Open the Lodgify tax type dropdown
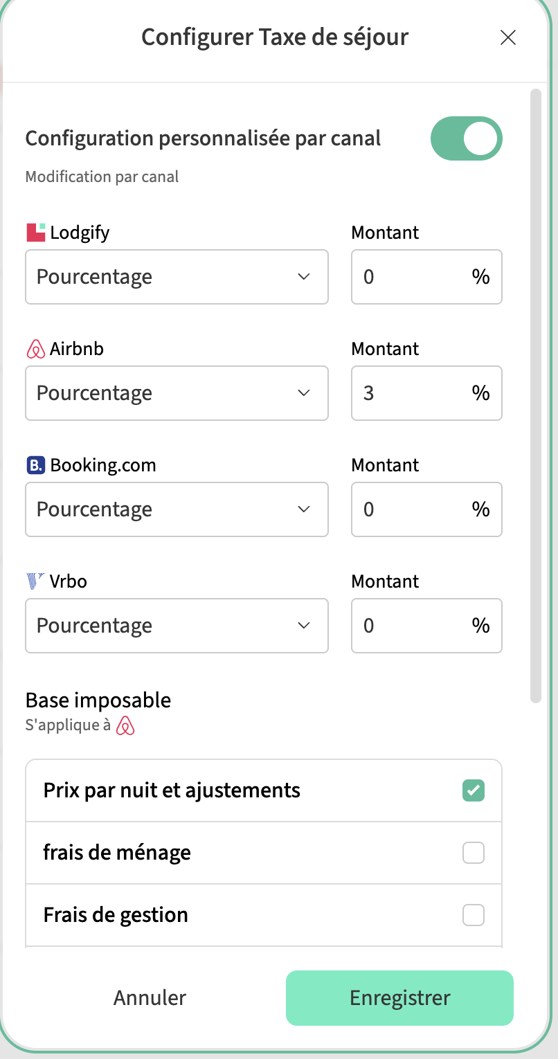This screenshot has height=1059, width=558. (x=177, y=277)
